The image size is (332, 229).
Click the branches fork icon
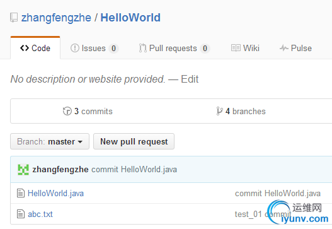click(219, 111)
